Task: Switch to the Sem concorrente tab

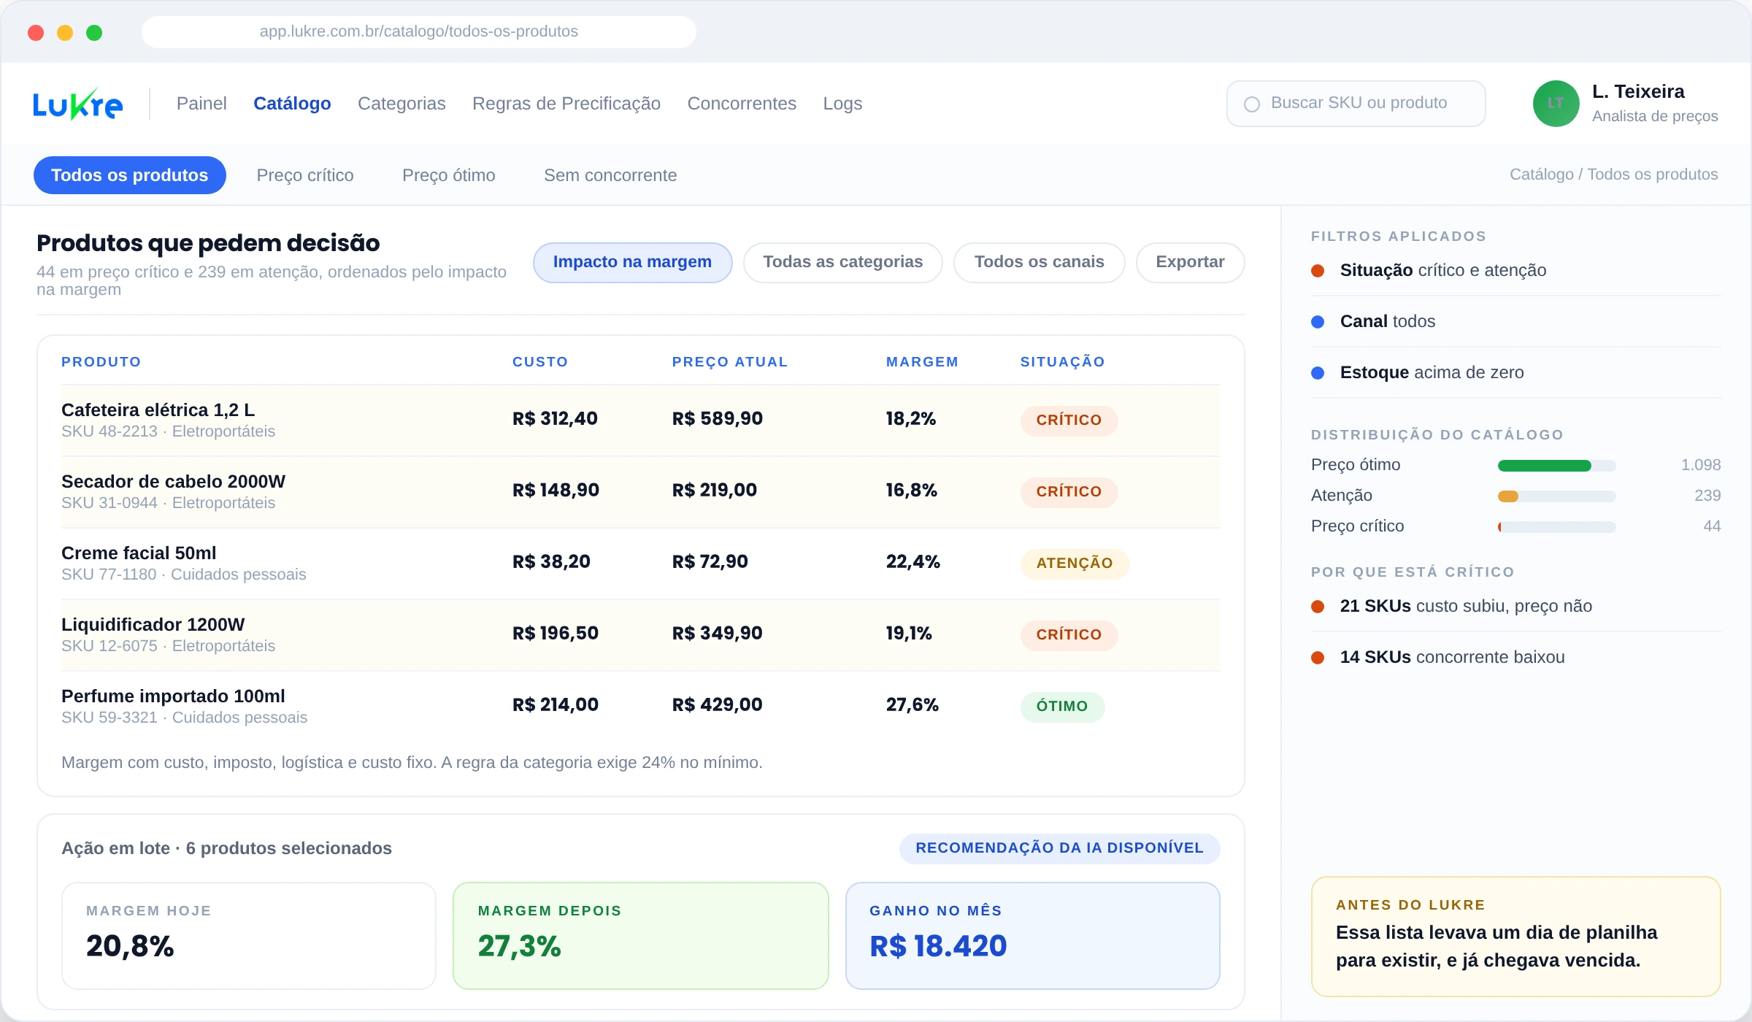Action: pos(610,175)
